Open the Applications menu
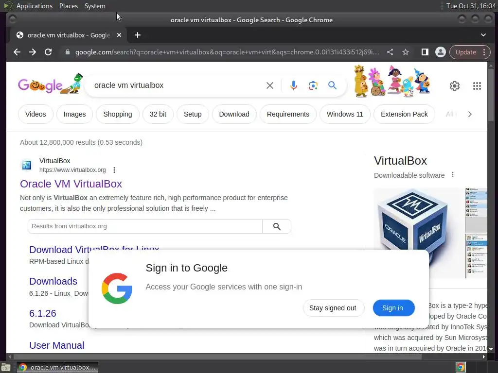498x373 pixels. [35, 6]
